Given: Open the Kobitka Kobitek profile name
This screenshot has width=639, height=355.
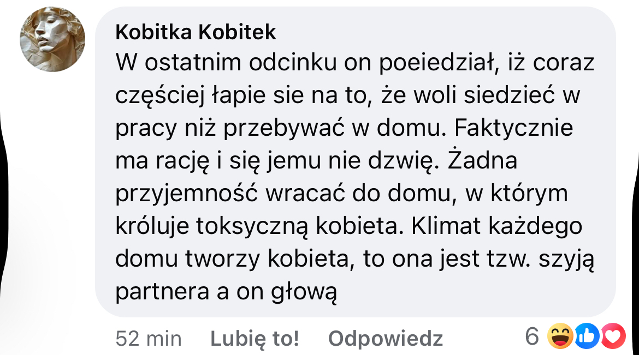Looking at the screenshot, I should coord(196,33).
